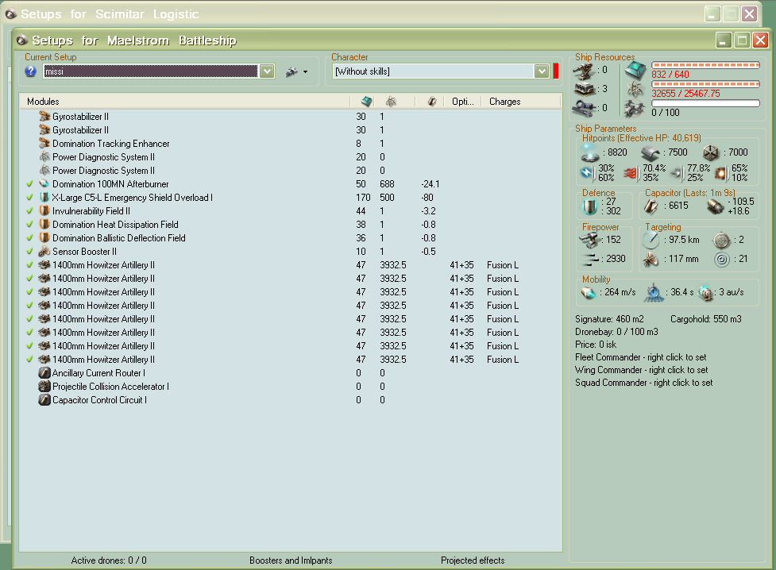
Task: Open the Boosters and Implants section
Action: point(291,560)
